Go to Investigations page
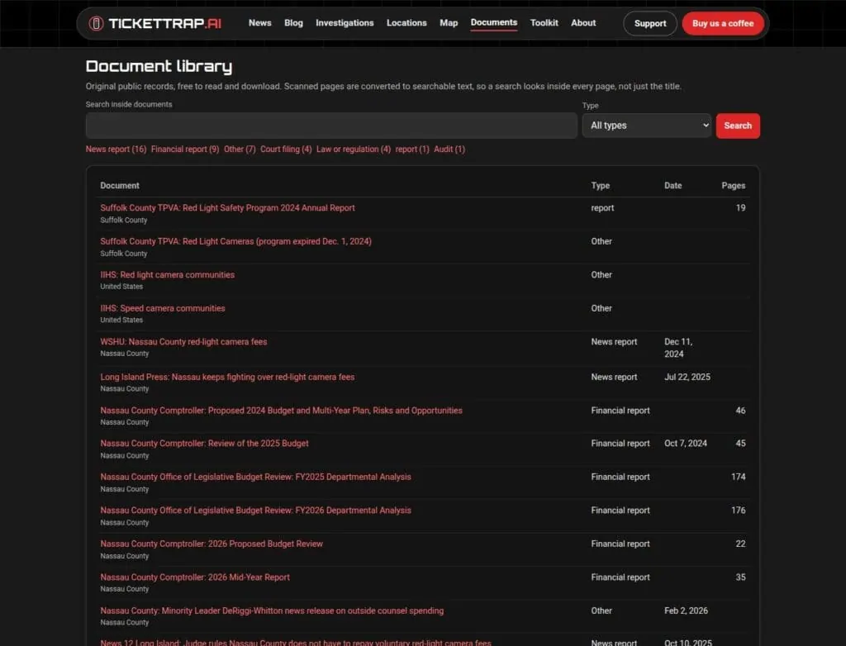 click(345, 22)
